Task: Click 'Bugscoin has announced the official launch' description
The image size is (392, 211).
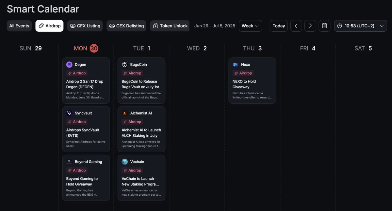Action: pyautogui.click(x=141, y=95)
